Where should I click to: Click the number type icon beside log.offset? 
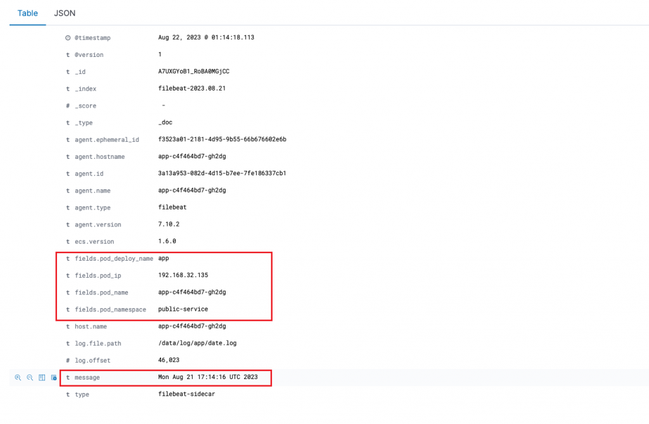pyautogui.click(x=68, y=360)
